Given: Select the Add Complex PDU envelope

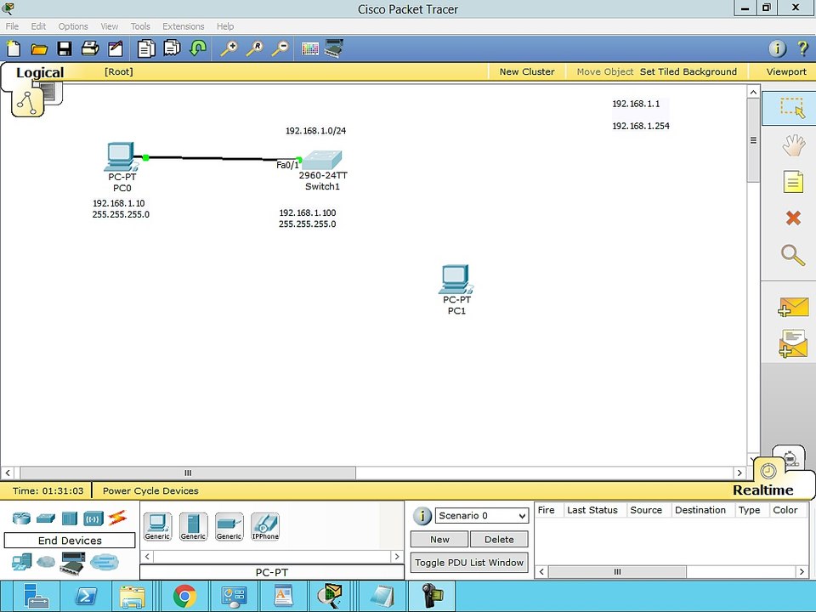Looking at the screenshot, I should [793, 344].
